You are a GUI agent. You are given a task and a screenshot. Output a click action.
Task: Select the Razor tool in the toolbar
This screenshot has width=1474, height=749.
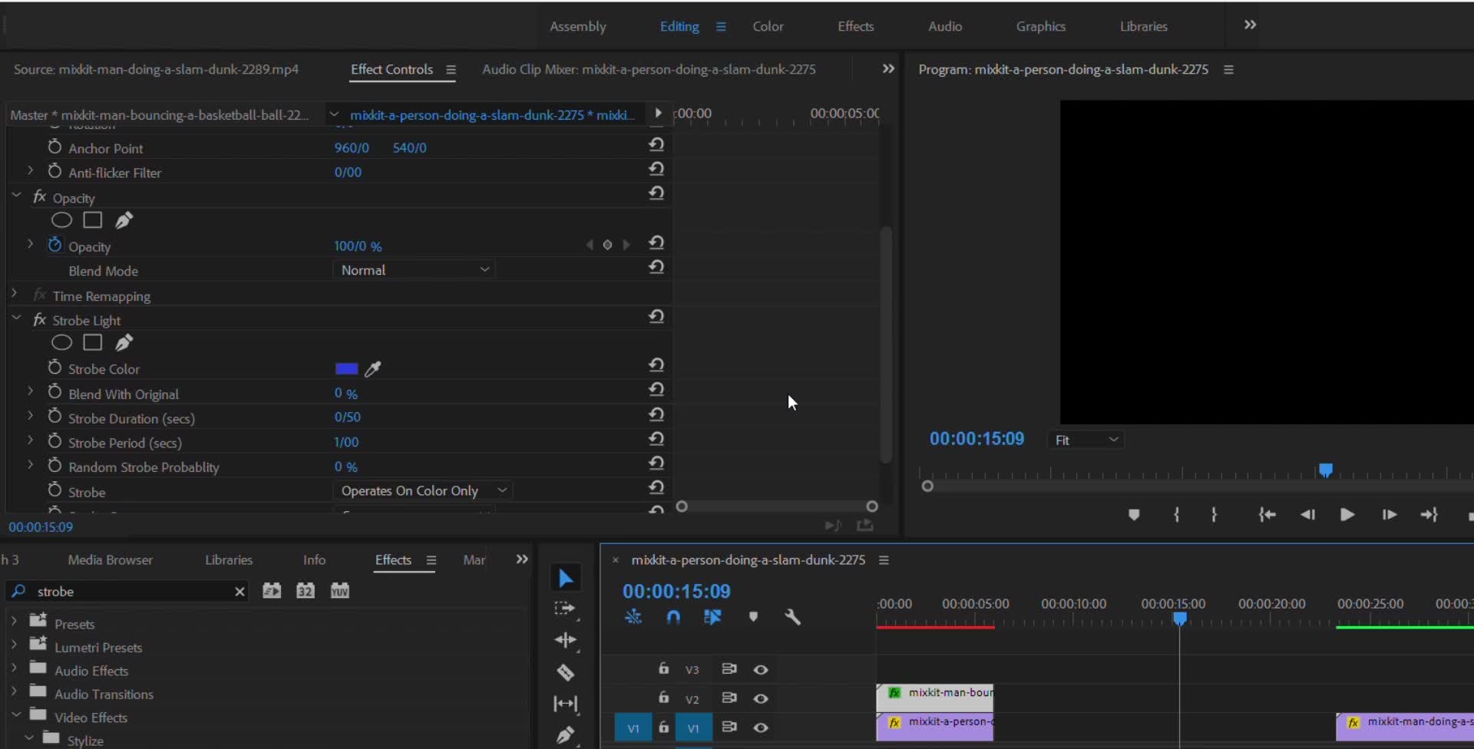click(x=566, y=673)
